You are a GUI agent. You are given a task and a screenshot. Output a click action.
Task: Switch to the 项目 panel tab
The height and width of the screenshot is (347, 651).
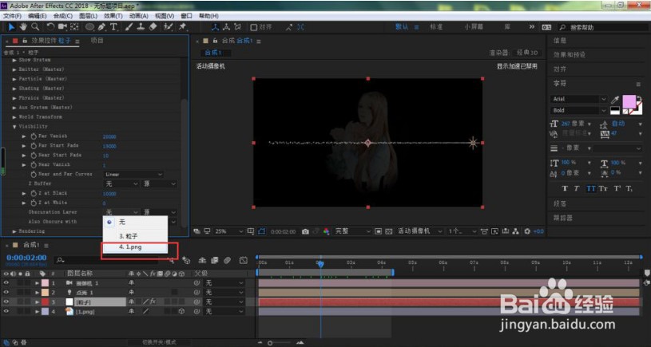tap(97, 41)
